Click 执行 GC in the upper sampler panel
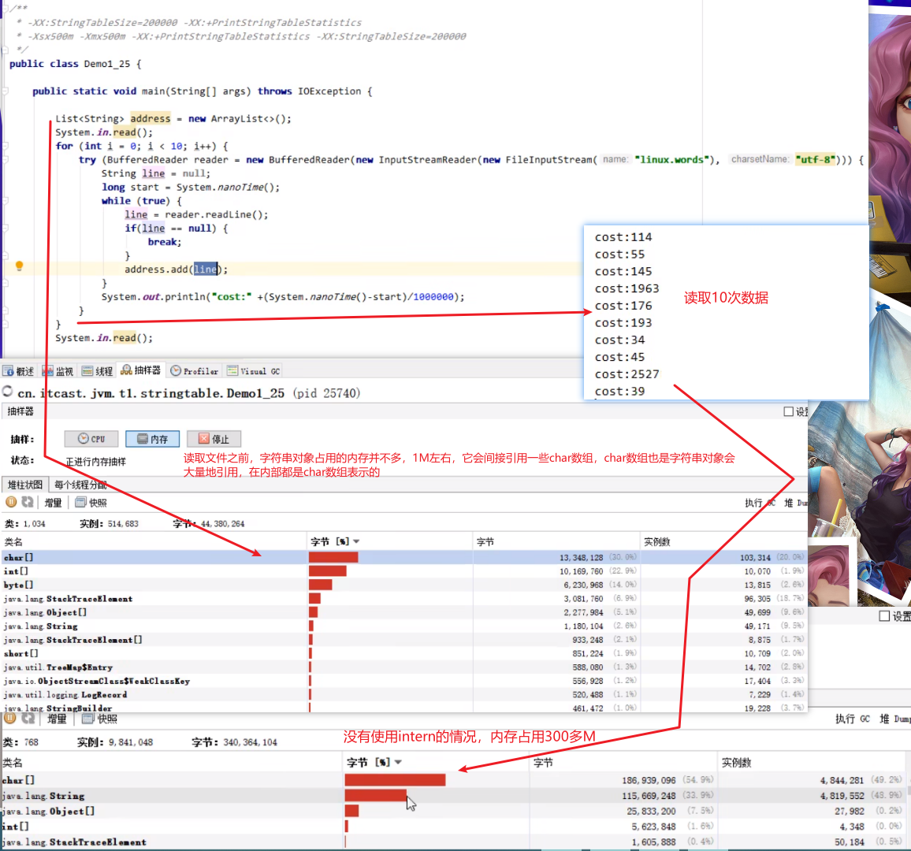 (760, 503)
